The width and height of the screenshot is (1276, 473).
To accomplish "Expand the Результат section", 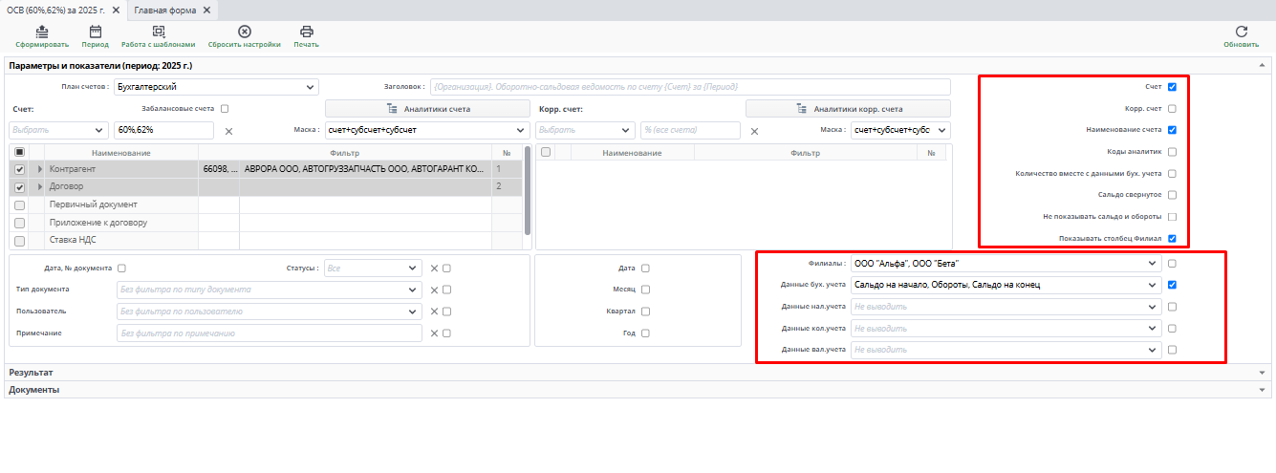I will [x=1262, y=373].
